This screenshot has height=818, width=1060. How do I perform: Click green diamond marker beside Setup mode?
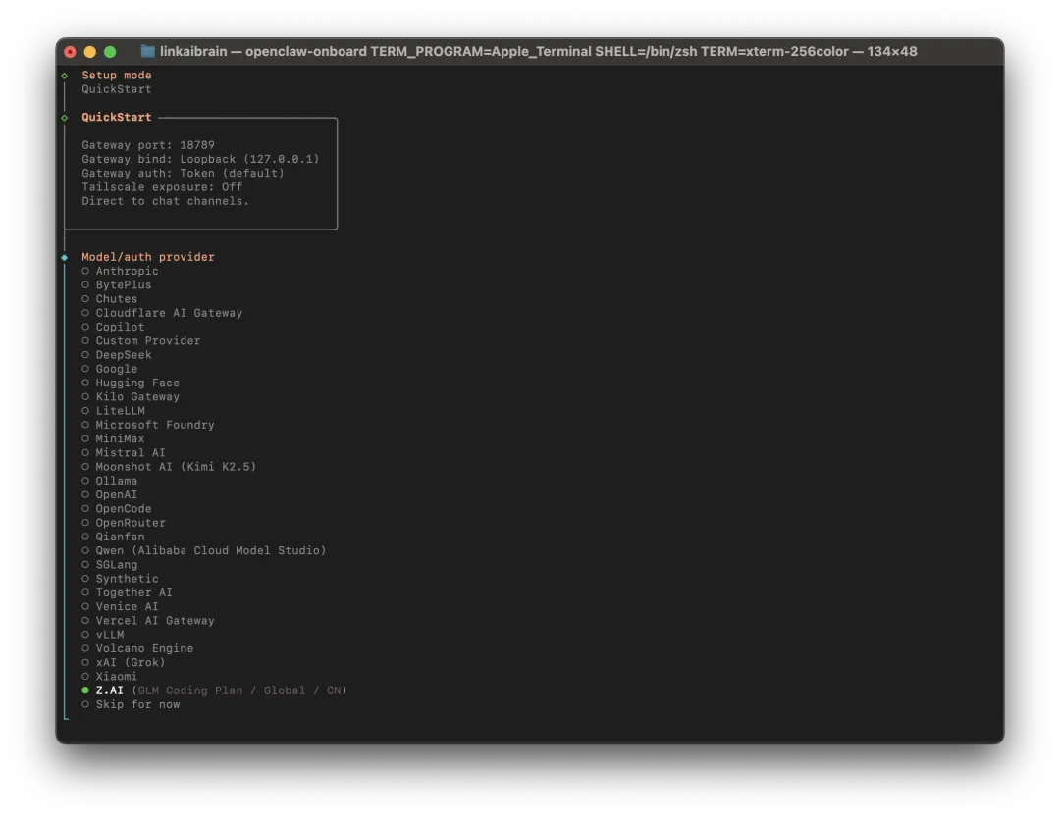[64, 76]
